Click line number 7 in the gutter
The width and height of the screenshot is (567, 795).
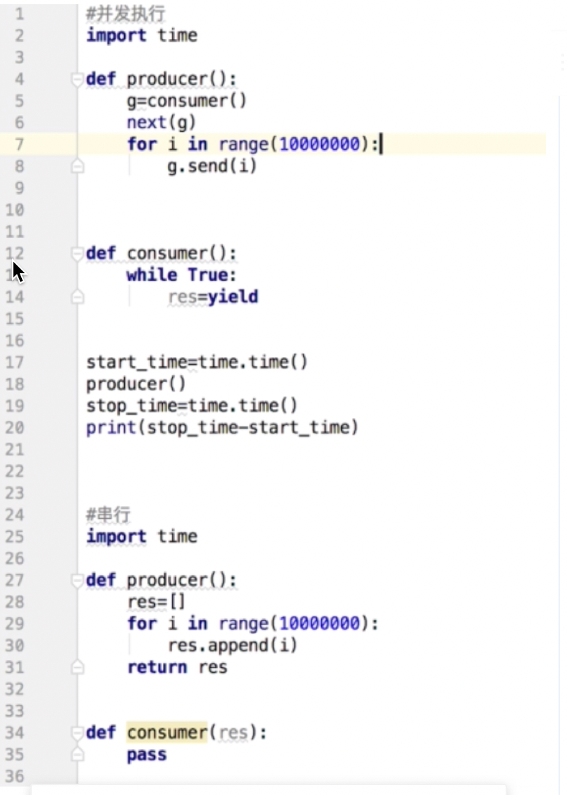coord(18,145)
